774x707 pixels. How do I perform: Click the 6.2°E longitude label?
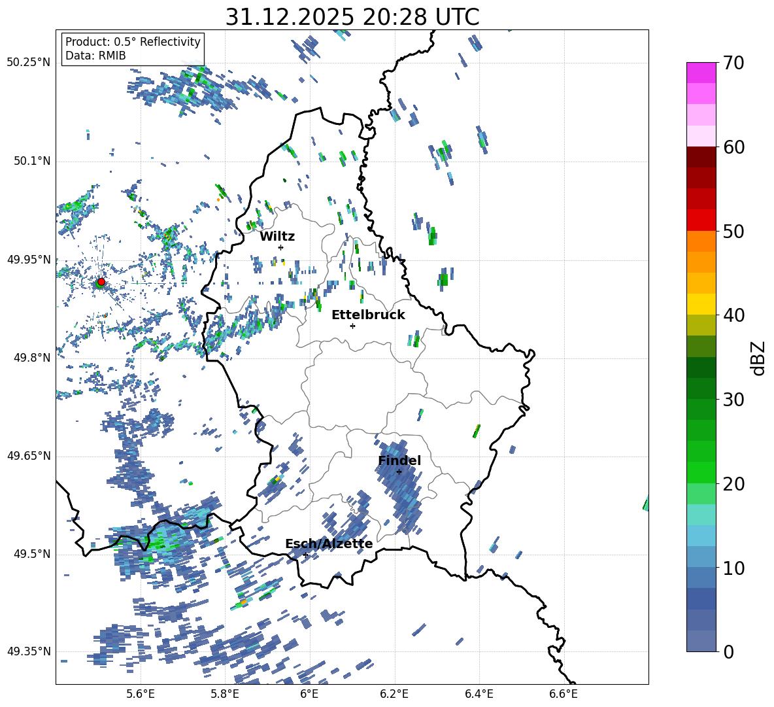pos(394,694)
